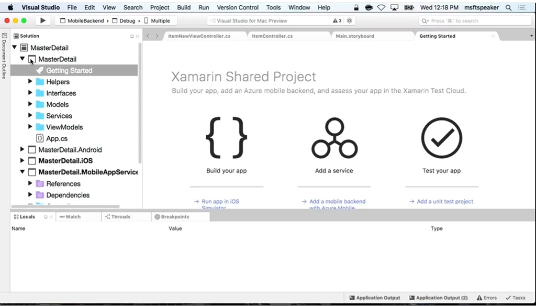The image size is (536, 306).
Task: Expand the MasterDetail.Android project
Action: (x=22, y=149)
